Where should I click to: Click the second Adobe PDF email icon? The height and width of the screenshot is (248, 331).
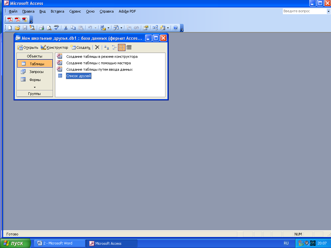[x=17, y=20]
